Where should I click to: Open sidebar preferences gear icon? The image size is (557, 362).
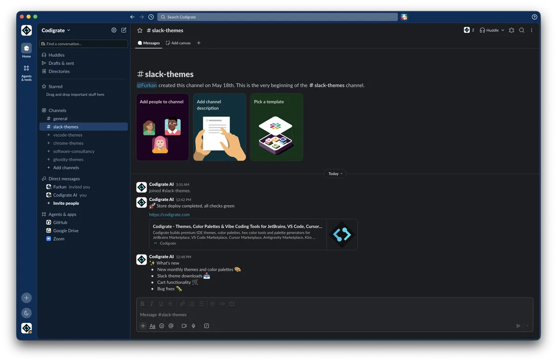(x=114, y=30)
